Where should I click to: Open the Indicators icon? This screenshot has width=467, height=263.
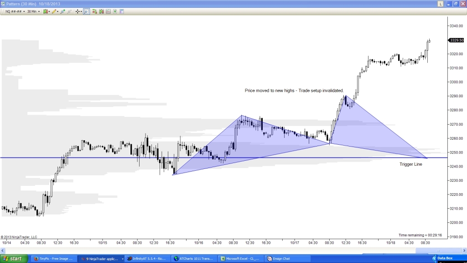[x=108, y=11]
